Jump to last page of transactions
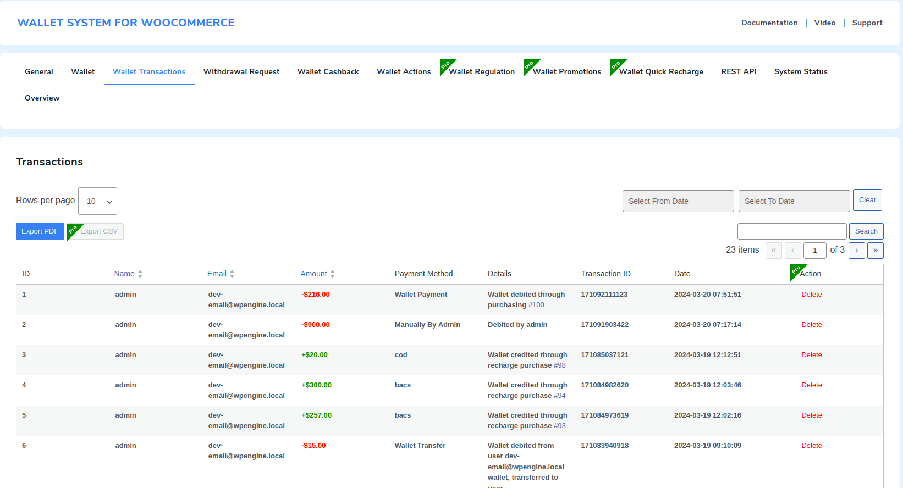903x488 pixels. coord(876,251)
